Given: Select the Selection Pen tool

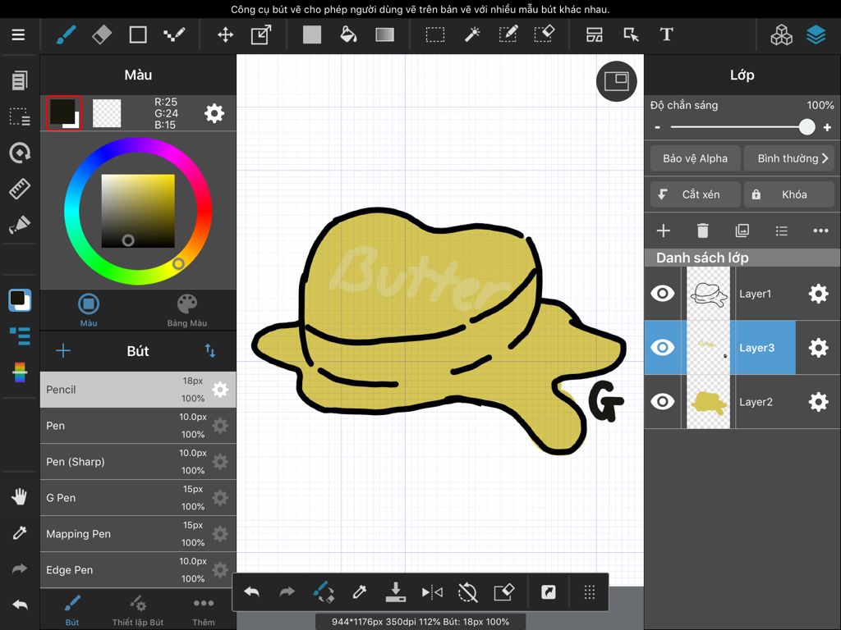Looking at the screenshot, I should click(508, 34).
